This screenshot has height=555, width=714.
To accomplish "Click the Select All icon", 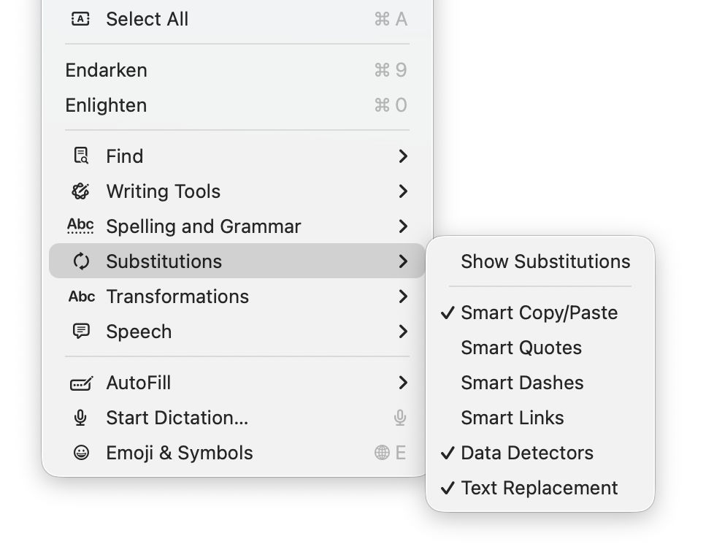I will 80,19.
